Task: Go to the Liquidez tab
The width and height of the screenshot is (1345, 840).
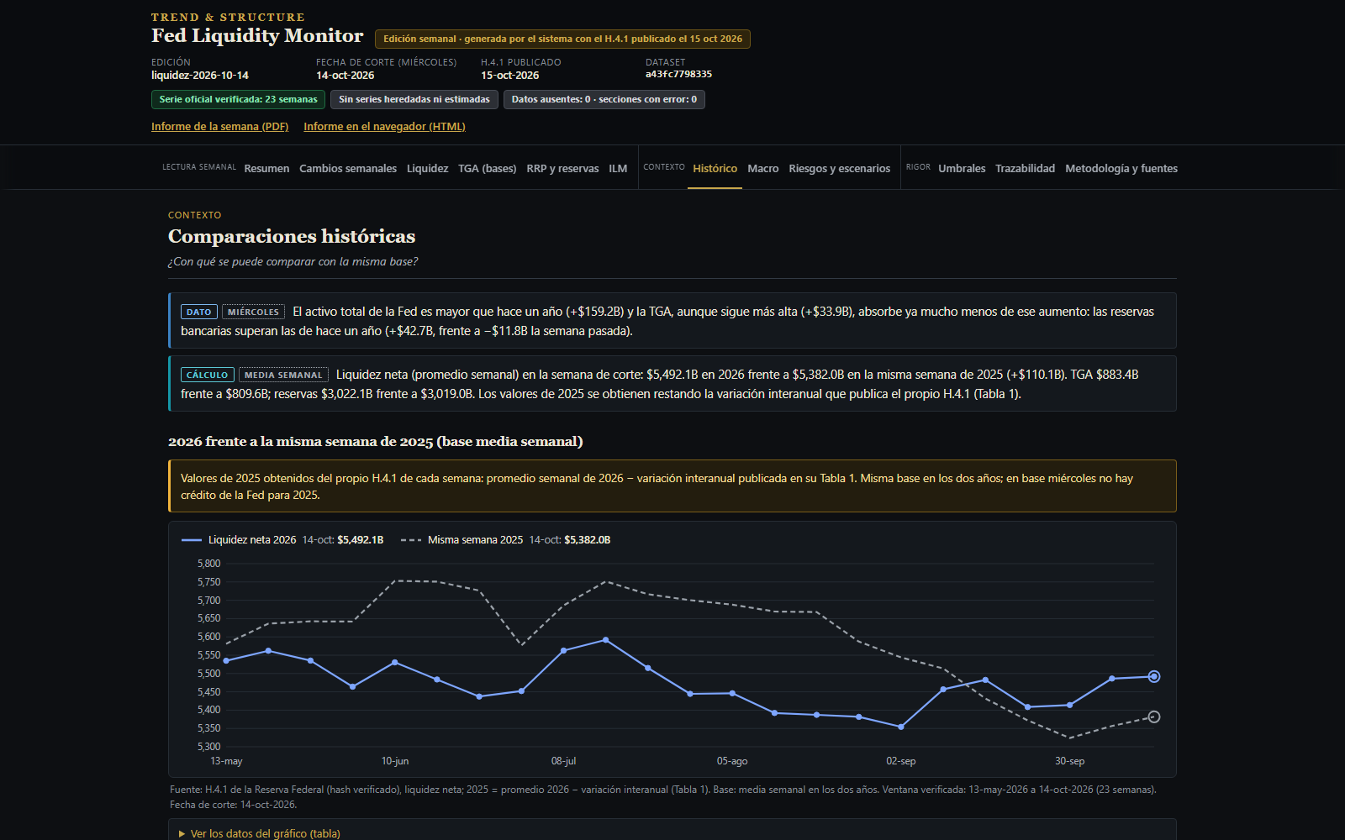Action: (x=427, y=168)
